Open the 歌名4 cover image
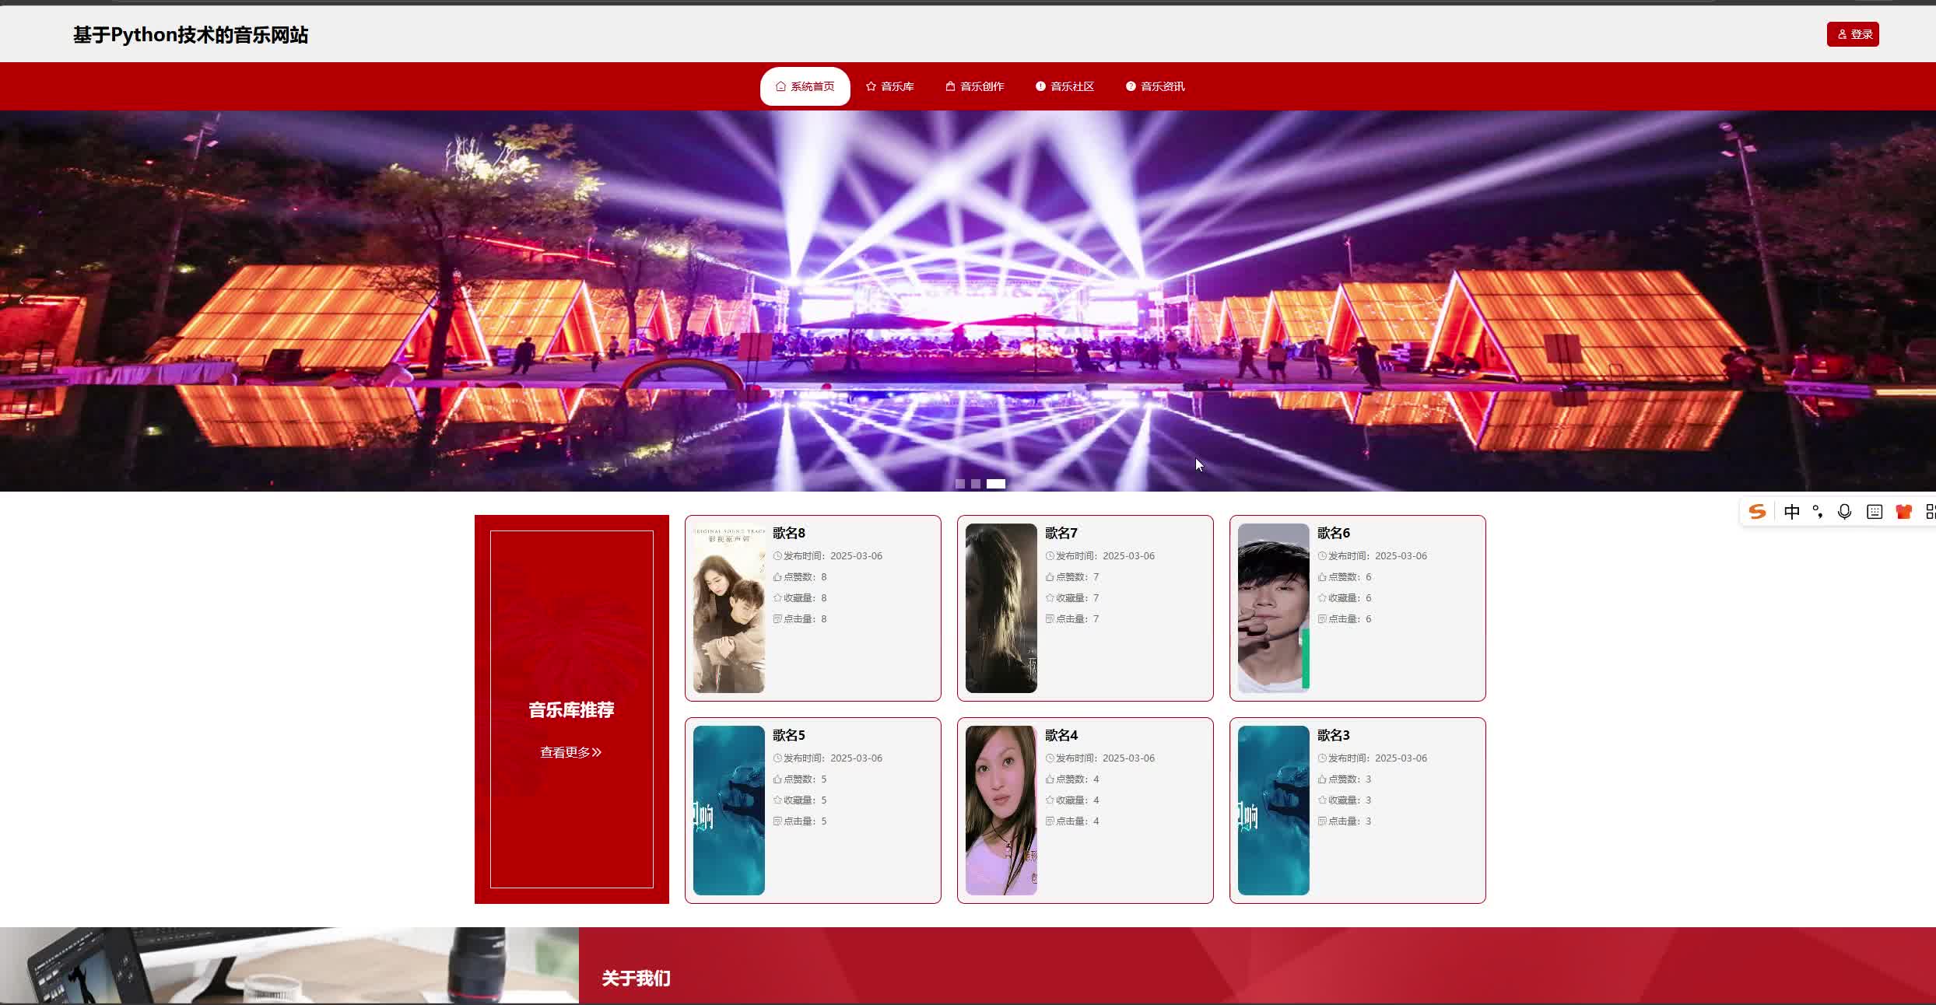The height and width of the screenshot is (1005, 1936). coord(1001,811)
